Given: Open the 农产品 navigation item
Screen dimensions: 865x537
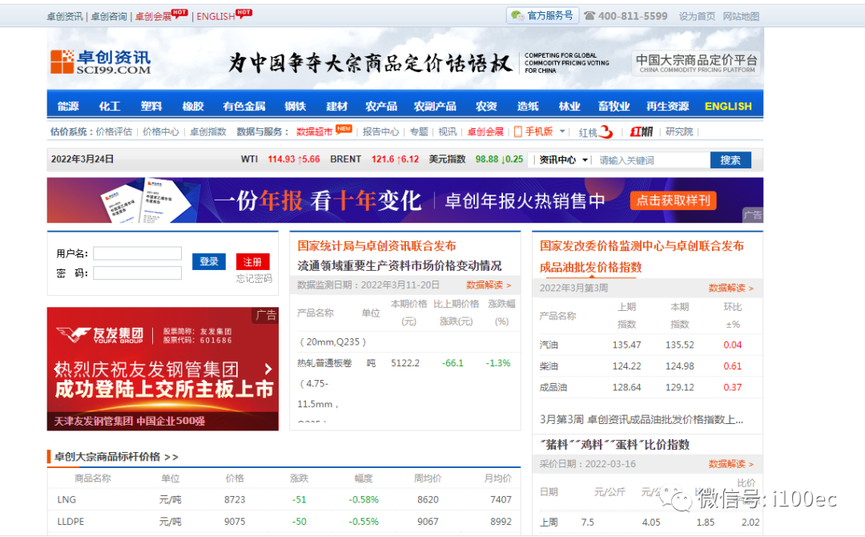Looking at the screenshot, I should pos(381,106).
